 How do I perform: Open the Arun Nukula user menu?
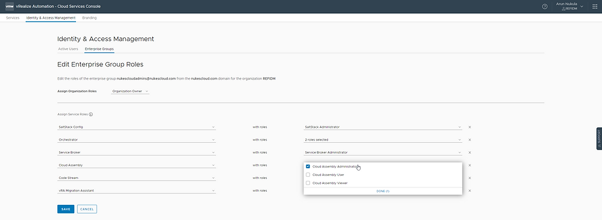tap(569, 6)
